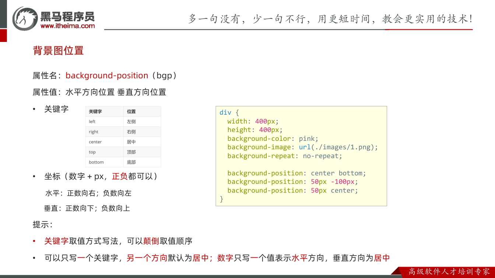
Task: Click the 水平：正数向右；负数向左 line
Action: pos(88,193)
